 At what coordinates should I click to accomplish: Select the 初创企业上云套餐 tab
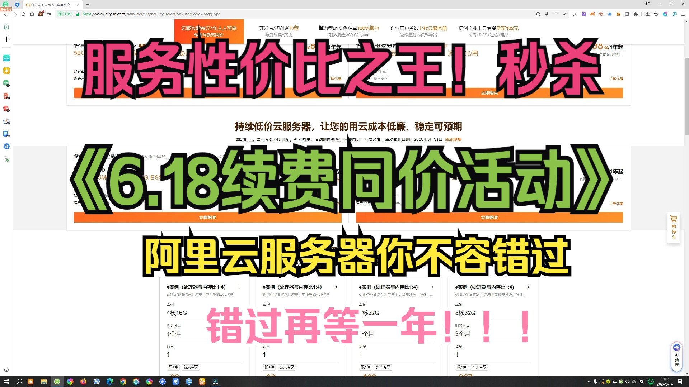click(x=488, y=31)
